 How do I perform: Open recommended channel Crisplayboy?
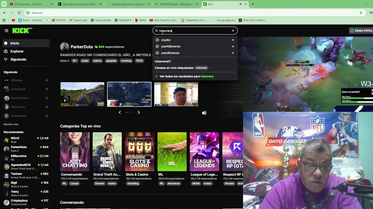point(26,202)
